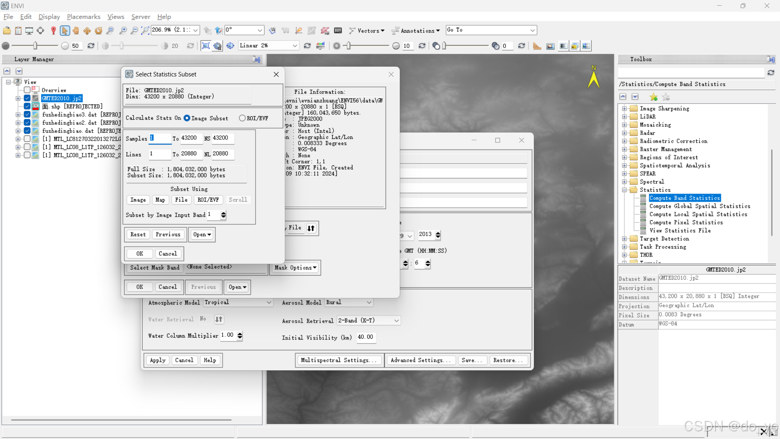
Task: Click the Zoom In magnifier icon
Action: click(x=123, y=30)
